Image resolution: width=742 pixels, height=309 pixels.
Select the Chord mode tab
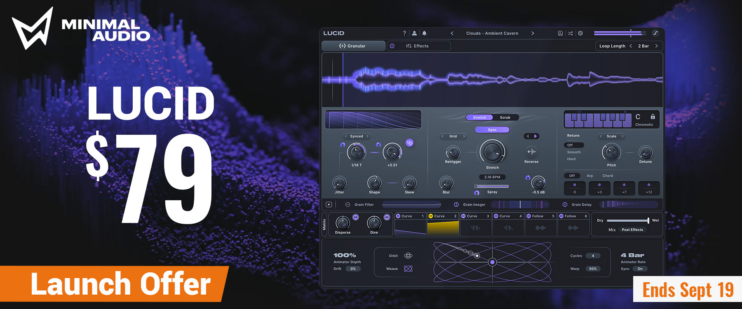tap(608, 176)
